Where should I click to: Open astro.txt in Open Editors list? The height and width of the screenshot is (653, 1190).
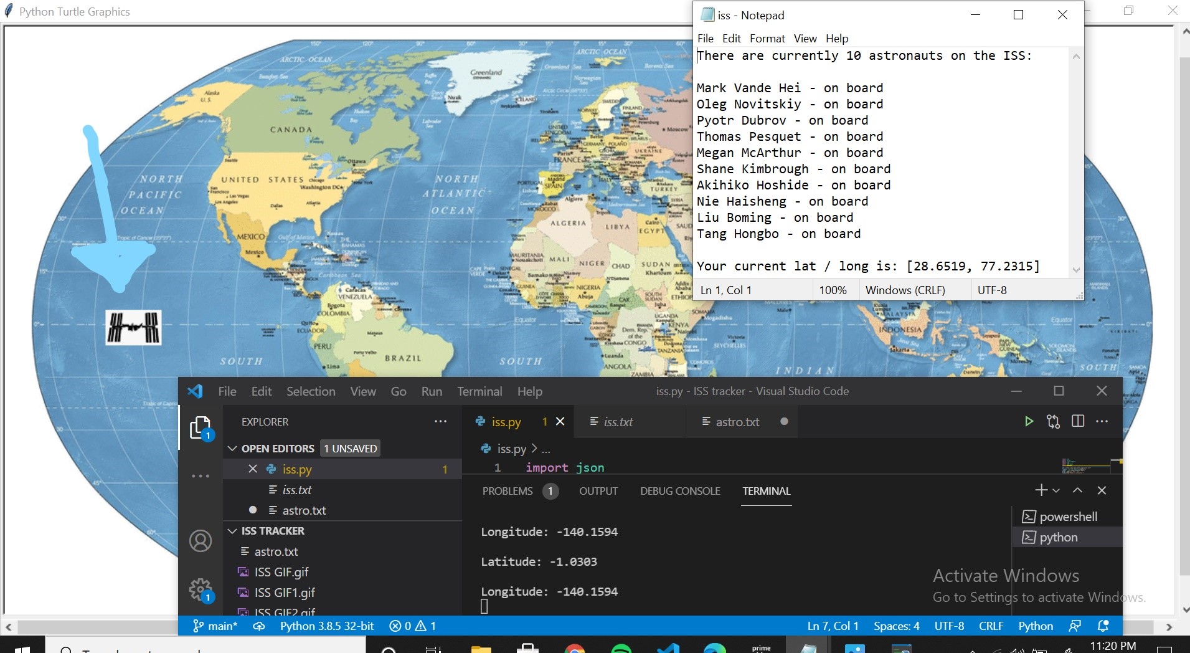coord(342,510)
